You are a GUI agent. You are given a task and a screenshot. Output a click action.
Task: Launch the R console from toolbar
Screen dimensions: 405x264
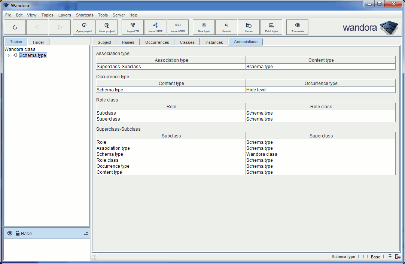tap(297, 27)
